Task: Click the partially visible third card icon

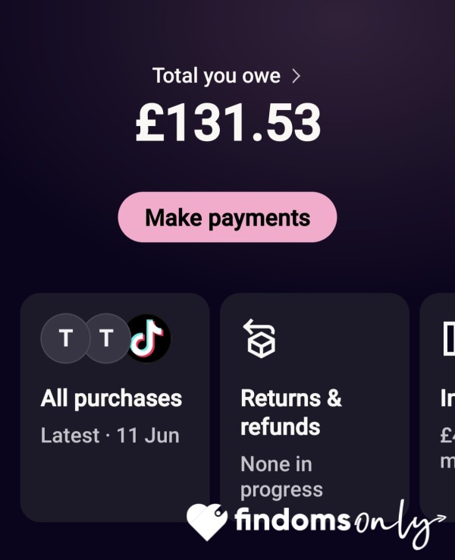Action: coord(449,338)
